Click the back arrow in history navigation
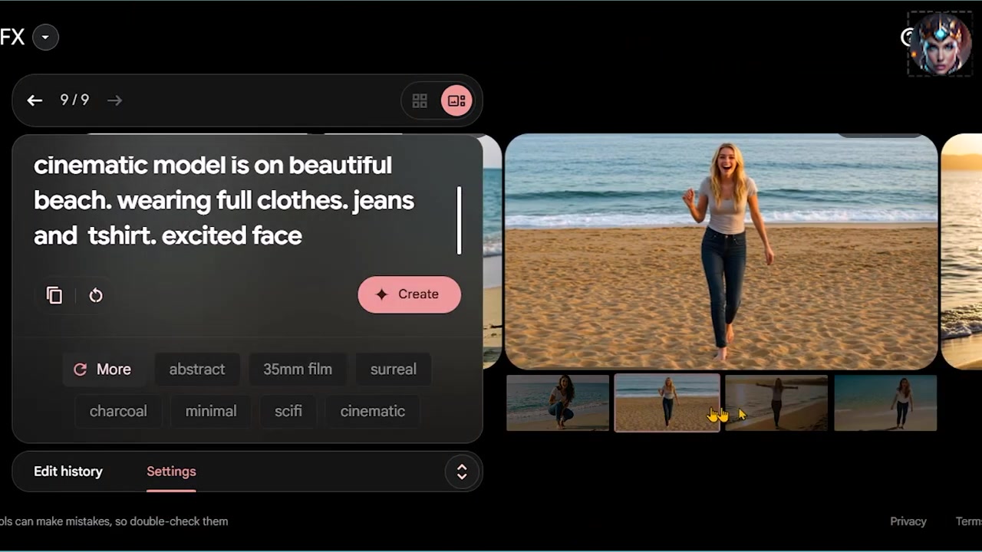The image size is (982, 552). pyautogui.click(x=35, y=100)
